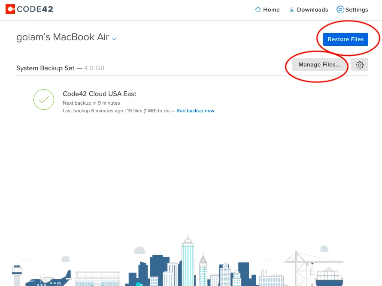Click the 4.0 GB size label

pyautogui.click(x=94, y=68)
